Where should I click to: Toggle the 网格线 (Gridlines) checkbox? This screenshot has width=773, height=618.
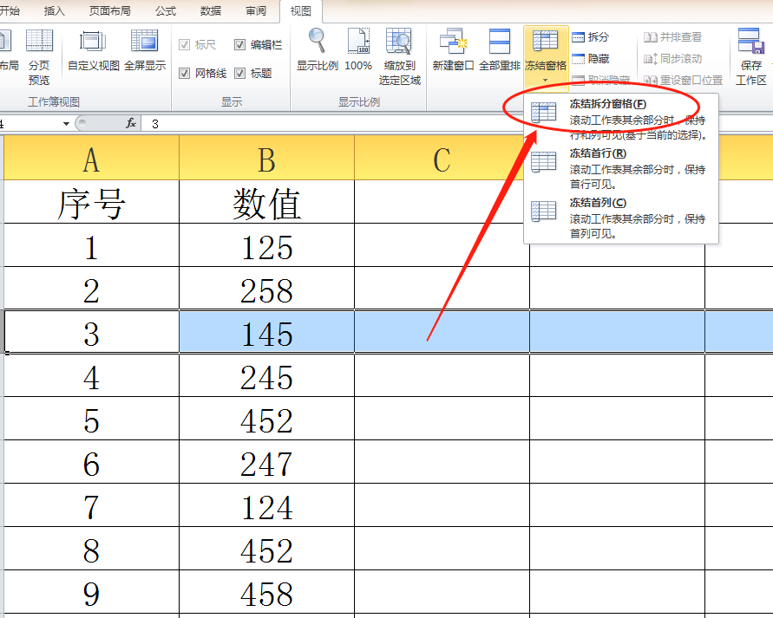pyautogui.click(x=187, y=74)
